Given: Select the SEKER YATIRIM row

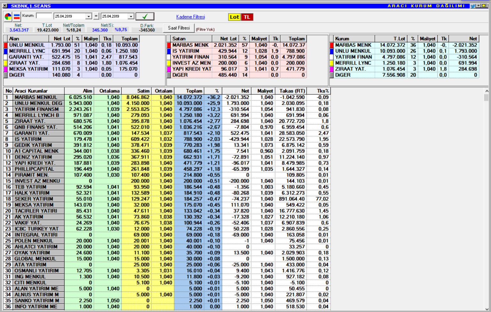Looking at the screenshot, I should click(x=167, y=199).
